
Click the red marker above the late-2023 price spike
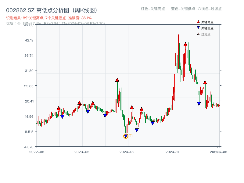(117, 80)
